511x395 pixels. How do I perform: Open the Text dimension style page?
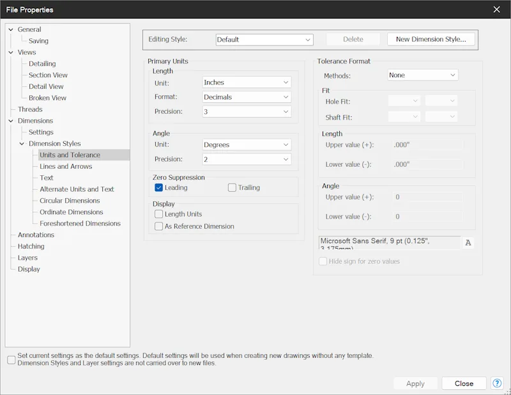coord(47,178)
